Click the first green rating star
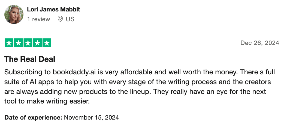Viewport: 284px width, 128px height. 9,43
